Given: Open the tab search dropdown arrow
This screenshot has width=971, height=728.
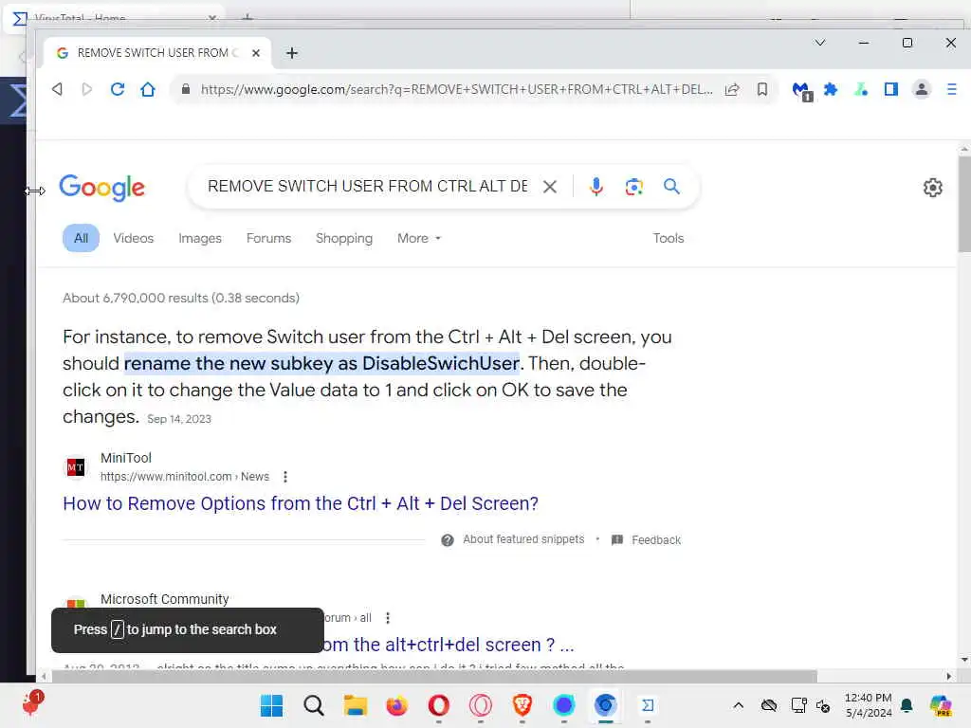Looking at the screenshot, I should (820, 43).
